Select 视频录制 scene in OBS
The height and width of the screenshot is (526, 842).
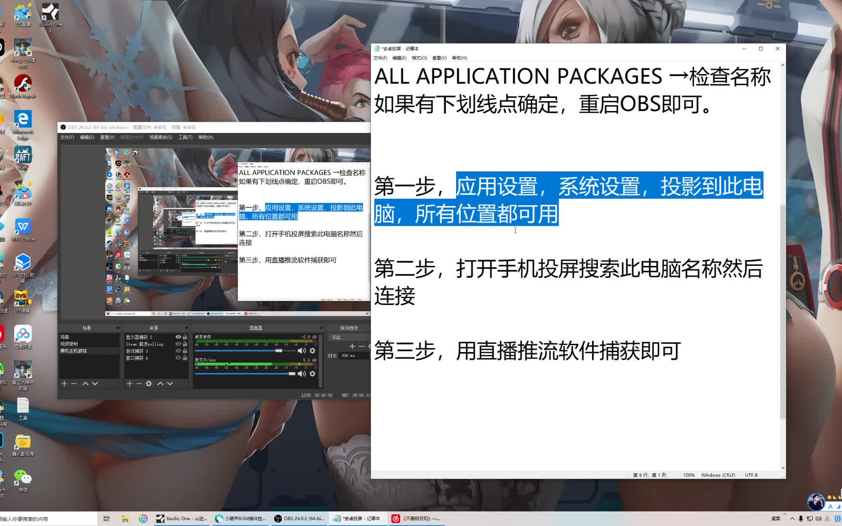point(89,344)
